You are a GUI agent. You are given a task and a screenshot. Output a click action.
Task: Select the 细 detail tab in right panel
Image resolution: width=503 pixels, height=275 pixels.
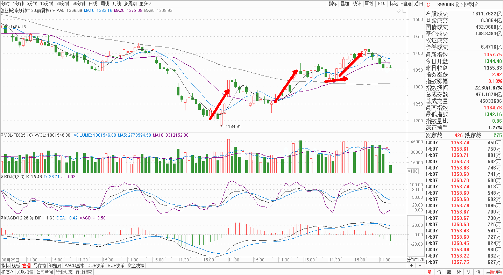[x=449, y=272]
